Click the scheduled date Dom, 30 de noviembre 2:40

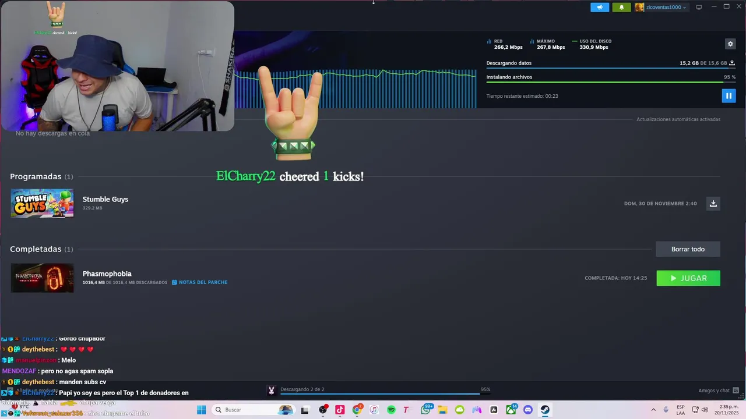click(660, 204)
